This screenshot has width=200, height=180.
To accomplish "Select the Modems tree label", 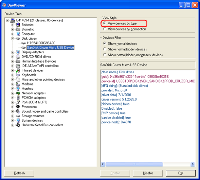I will (27, 84).
